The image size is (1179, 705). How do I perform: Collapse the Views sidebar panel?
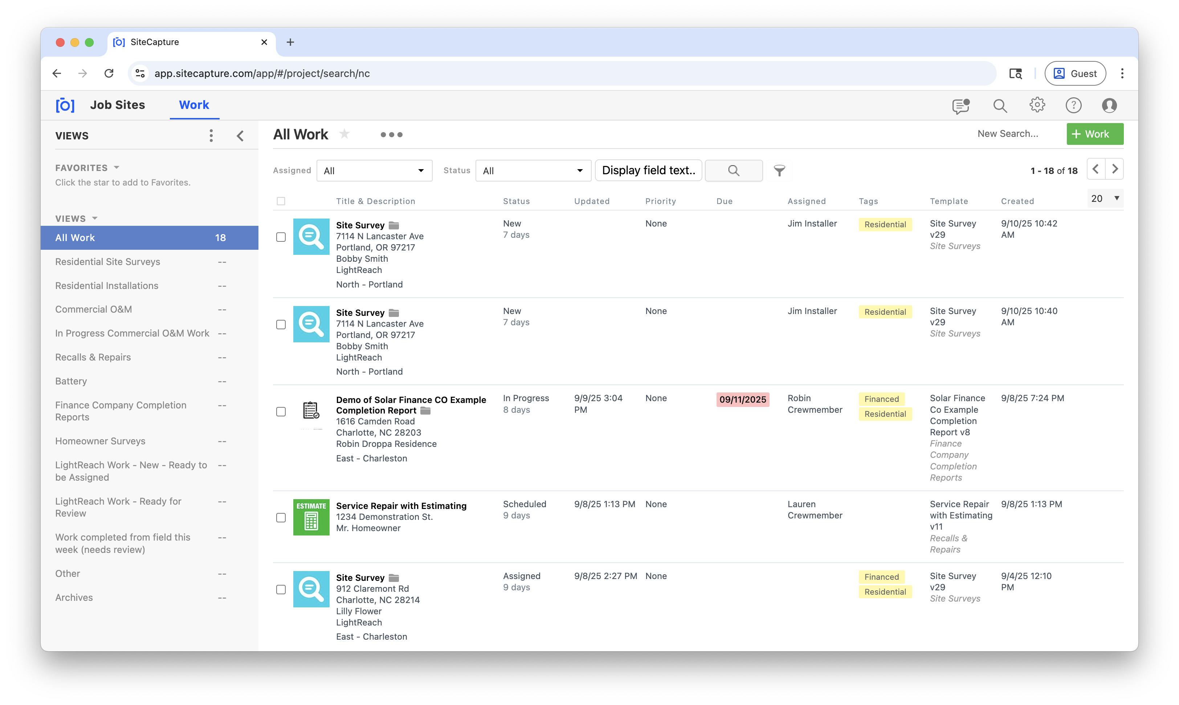click(x=240, y=136)
